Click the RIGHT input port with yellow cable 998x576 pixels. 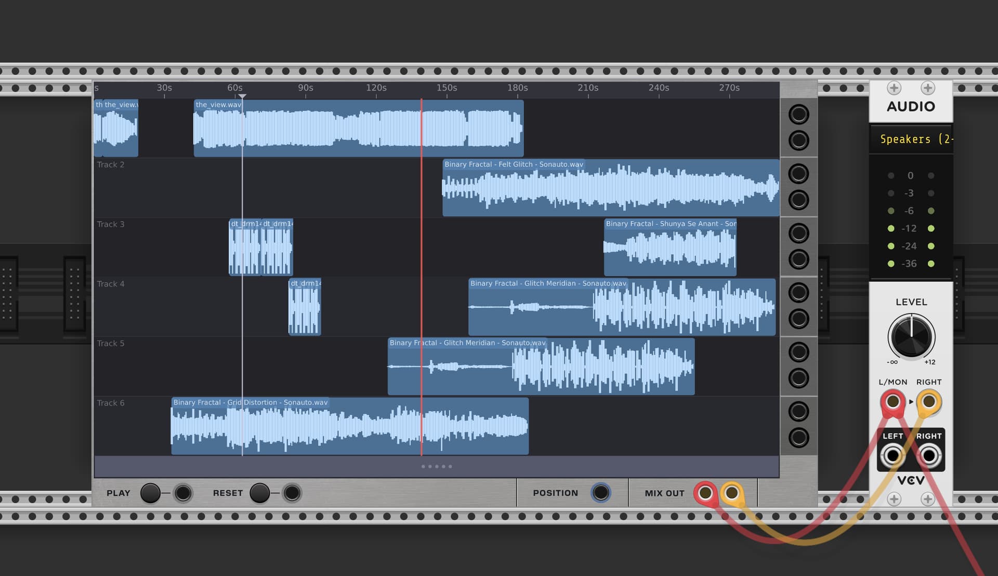(929, 402)
